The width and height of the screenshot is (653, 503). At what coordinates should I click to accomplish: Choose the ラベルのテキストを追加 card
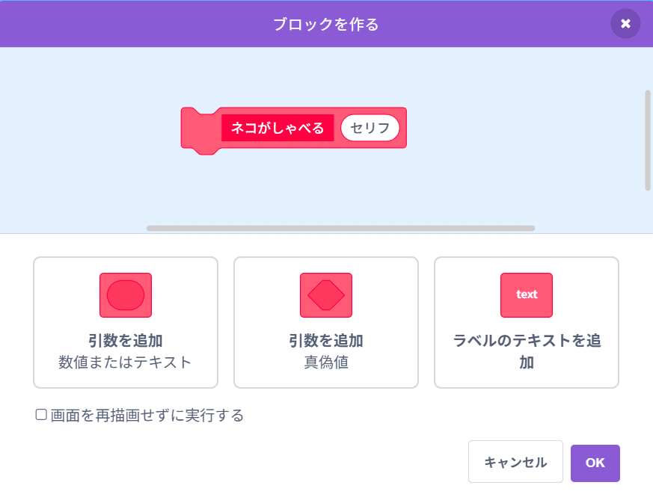[x=526, y=322]
